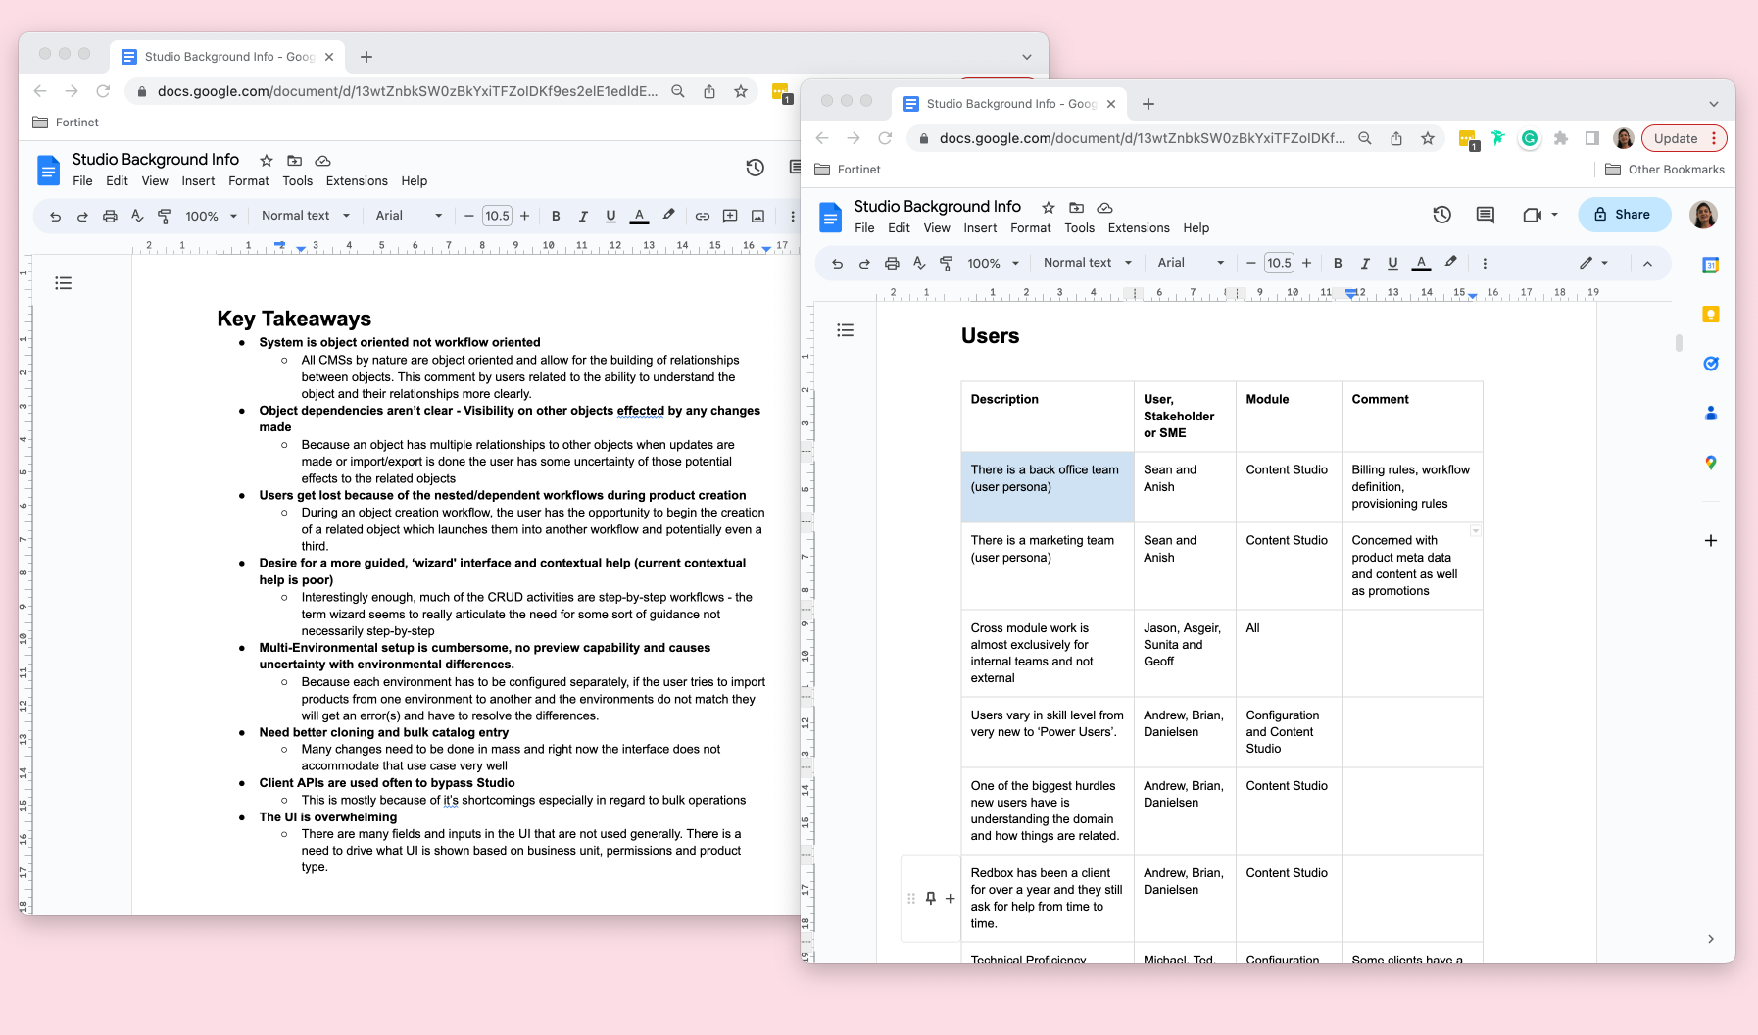Open Google Keep from the right side panel
This screenshot has width=1758, height=1035.
(x=1710, y=315)
